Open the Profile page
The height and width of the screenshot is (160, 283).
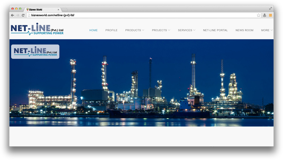click(x=111, y=30)
